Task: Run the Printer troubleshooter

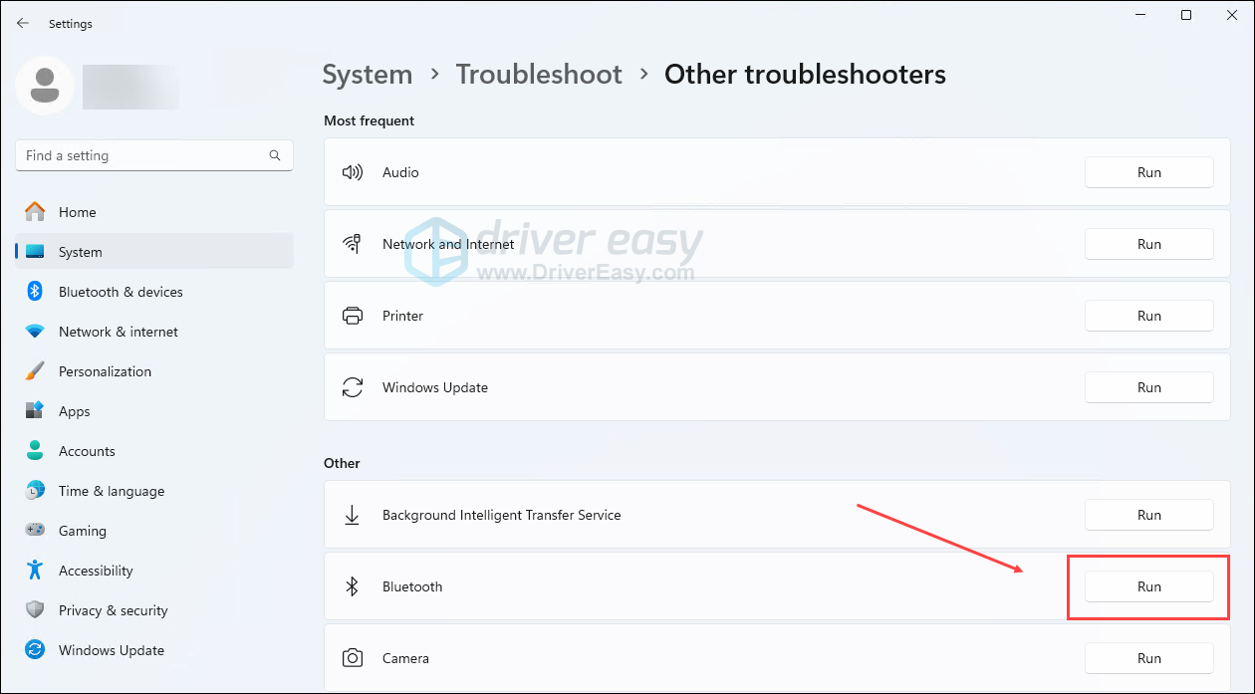Action: [x=1148, y=316]
